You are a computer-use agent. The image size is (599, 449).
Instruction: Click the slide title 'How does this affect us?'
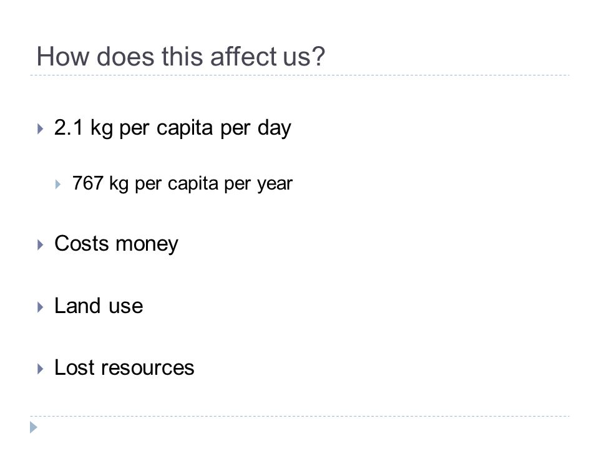point(181,57)
